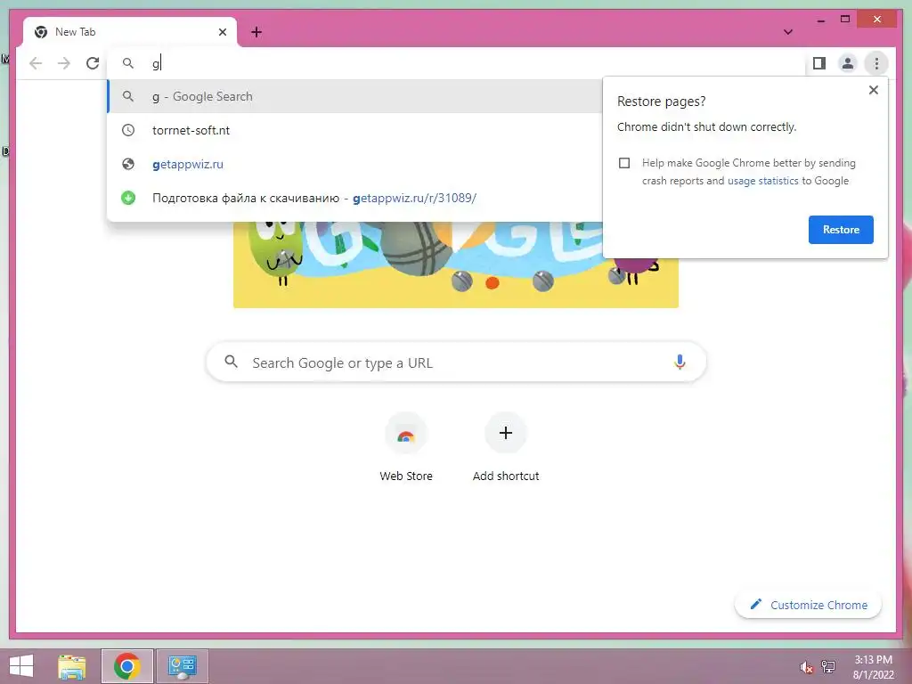Click the clock icon beside tornnet-soft.nt
The image size is (912, 684).
128,130
